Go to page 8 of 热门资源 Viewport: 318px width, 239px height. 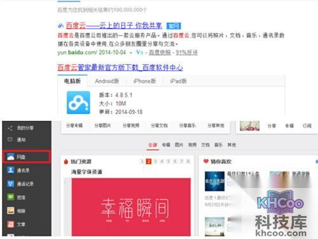coord(188,161)
